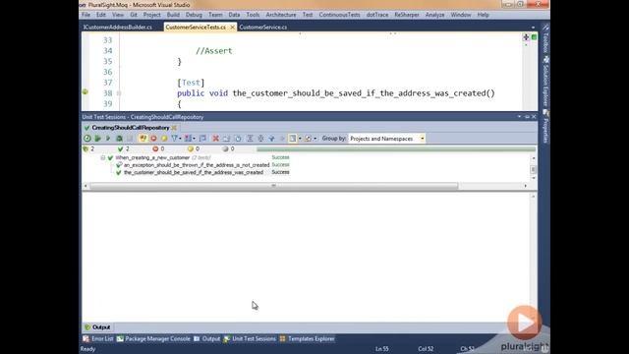Open the Templates Explorer bottom tab
Viewport: 629px width, 354px height.
pos(307,338)
